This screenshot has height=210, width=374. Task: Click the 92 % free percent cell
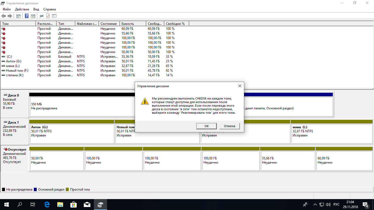169,71
